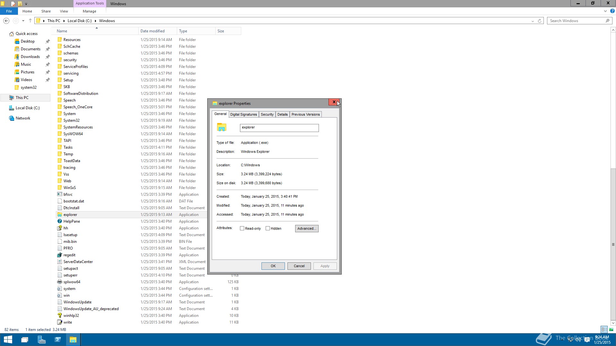
Task: Click the win configuration settings file icon
Action: (60, 295)
